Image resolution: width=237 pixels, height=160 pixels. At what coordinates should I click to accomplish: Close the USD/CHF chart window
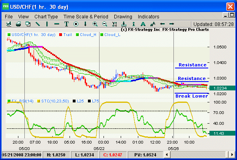[230, 7]
